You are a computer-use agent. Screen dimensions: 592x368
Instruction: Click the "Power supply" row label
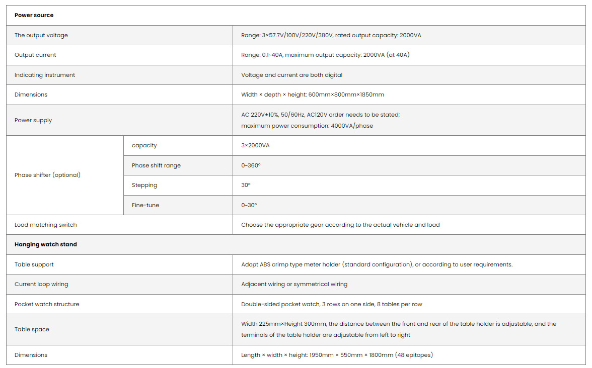[x=33, y=120]
